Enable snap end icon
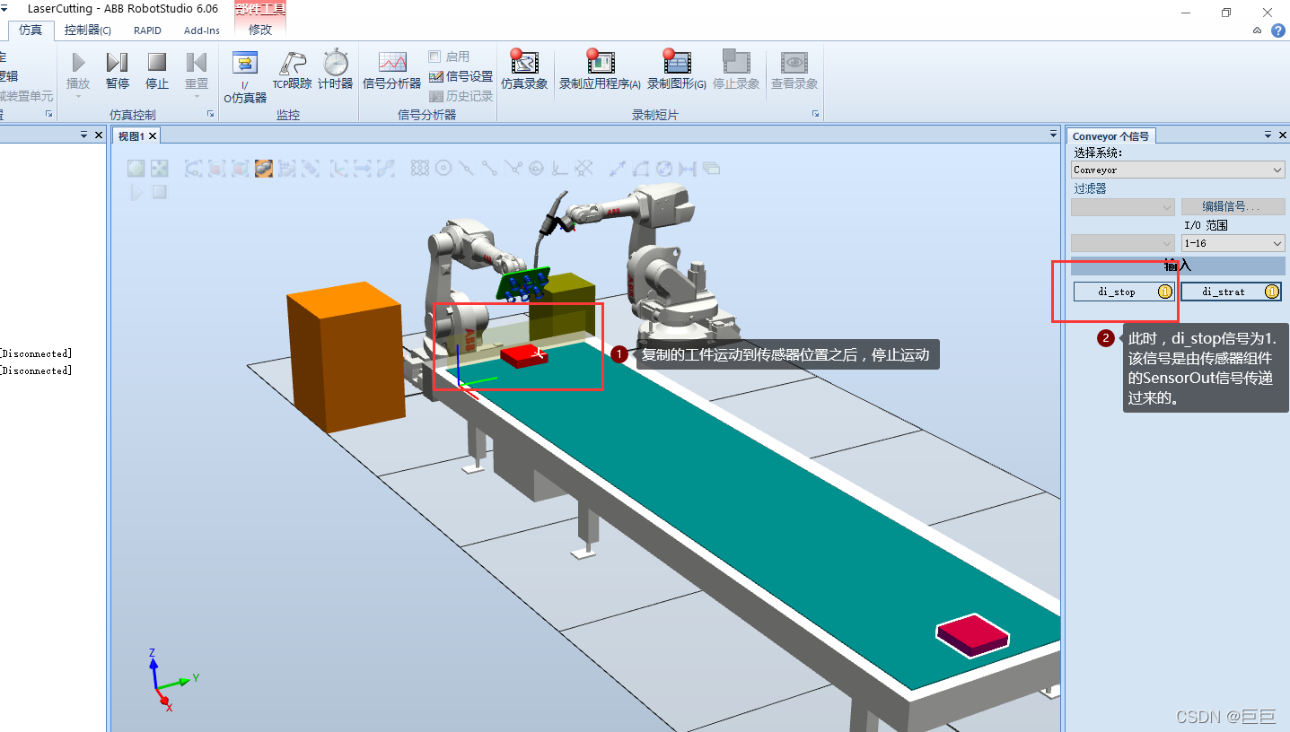The width and height of the screenshot is (1290, 732). [489, 168]
